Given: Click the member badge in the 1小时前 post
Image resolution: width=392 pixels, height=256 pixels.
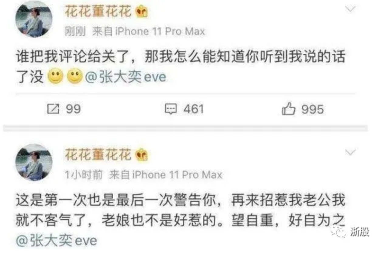Looking at the screenshot, I should click(141, 155).
